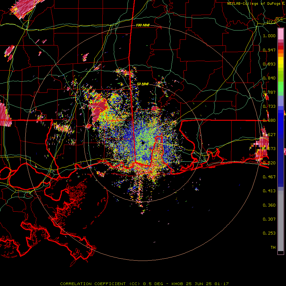286x286 pixels.
Task: Click the "0.680" color scale value
Action: tap(269, 120)
